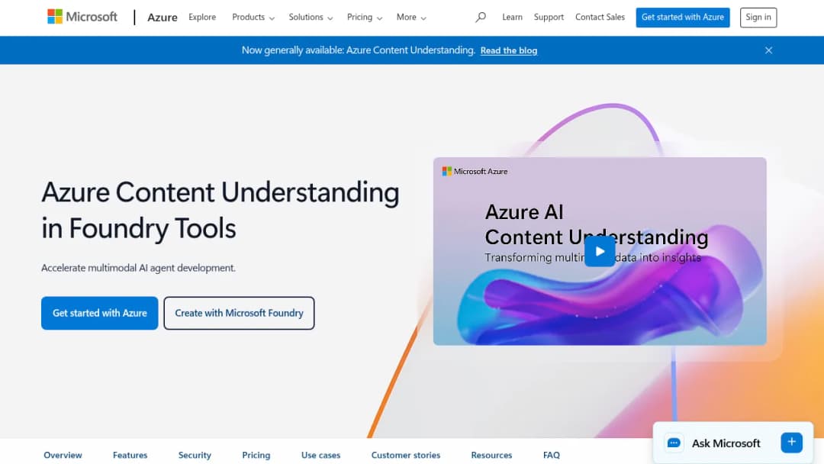The height and width of the screenshot is (464, 824).
Task: Click 'Accelerate multimodal AI agent development.' text
Action: click(x=138, y=268)
